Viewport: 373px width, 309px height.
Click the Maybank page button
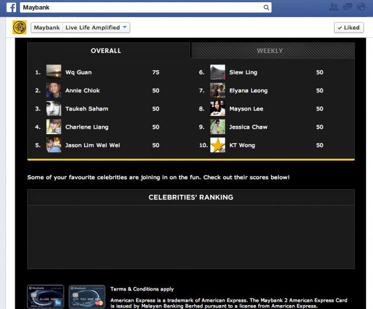coord(47,28)
